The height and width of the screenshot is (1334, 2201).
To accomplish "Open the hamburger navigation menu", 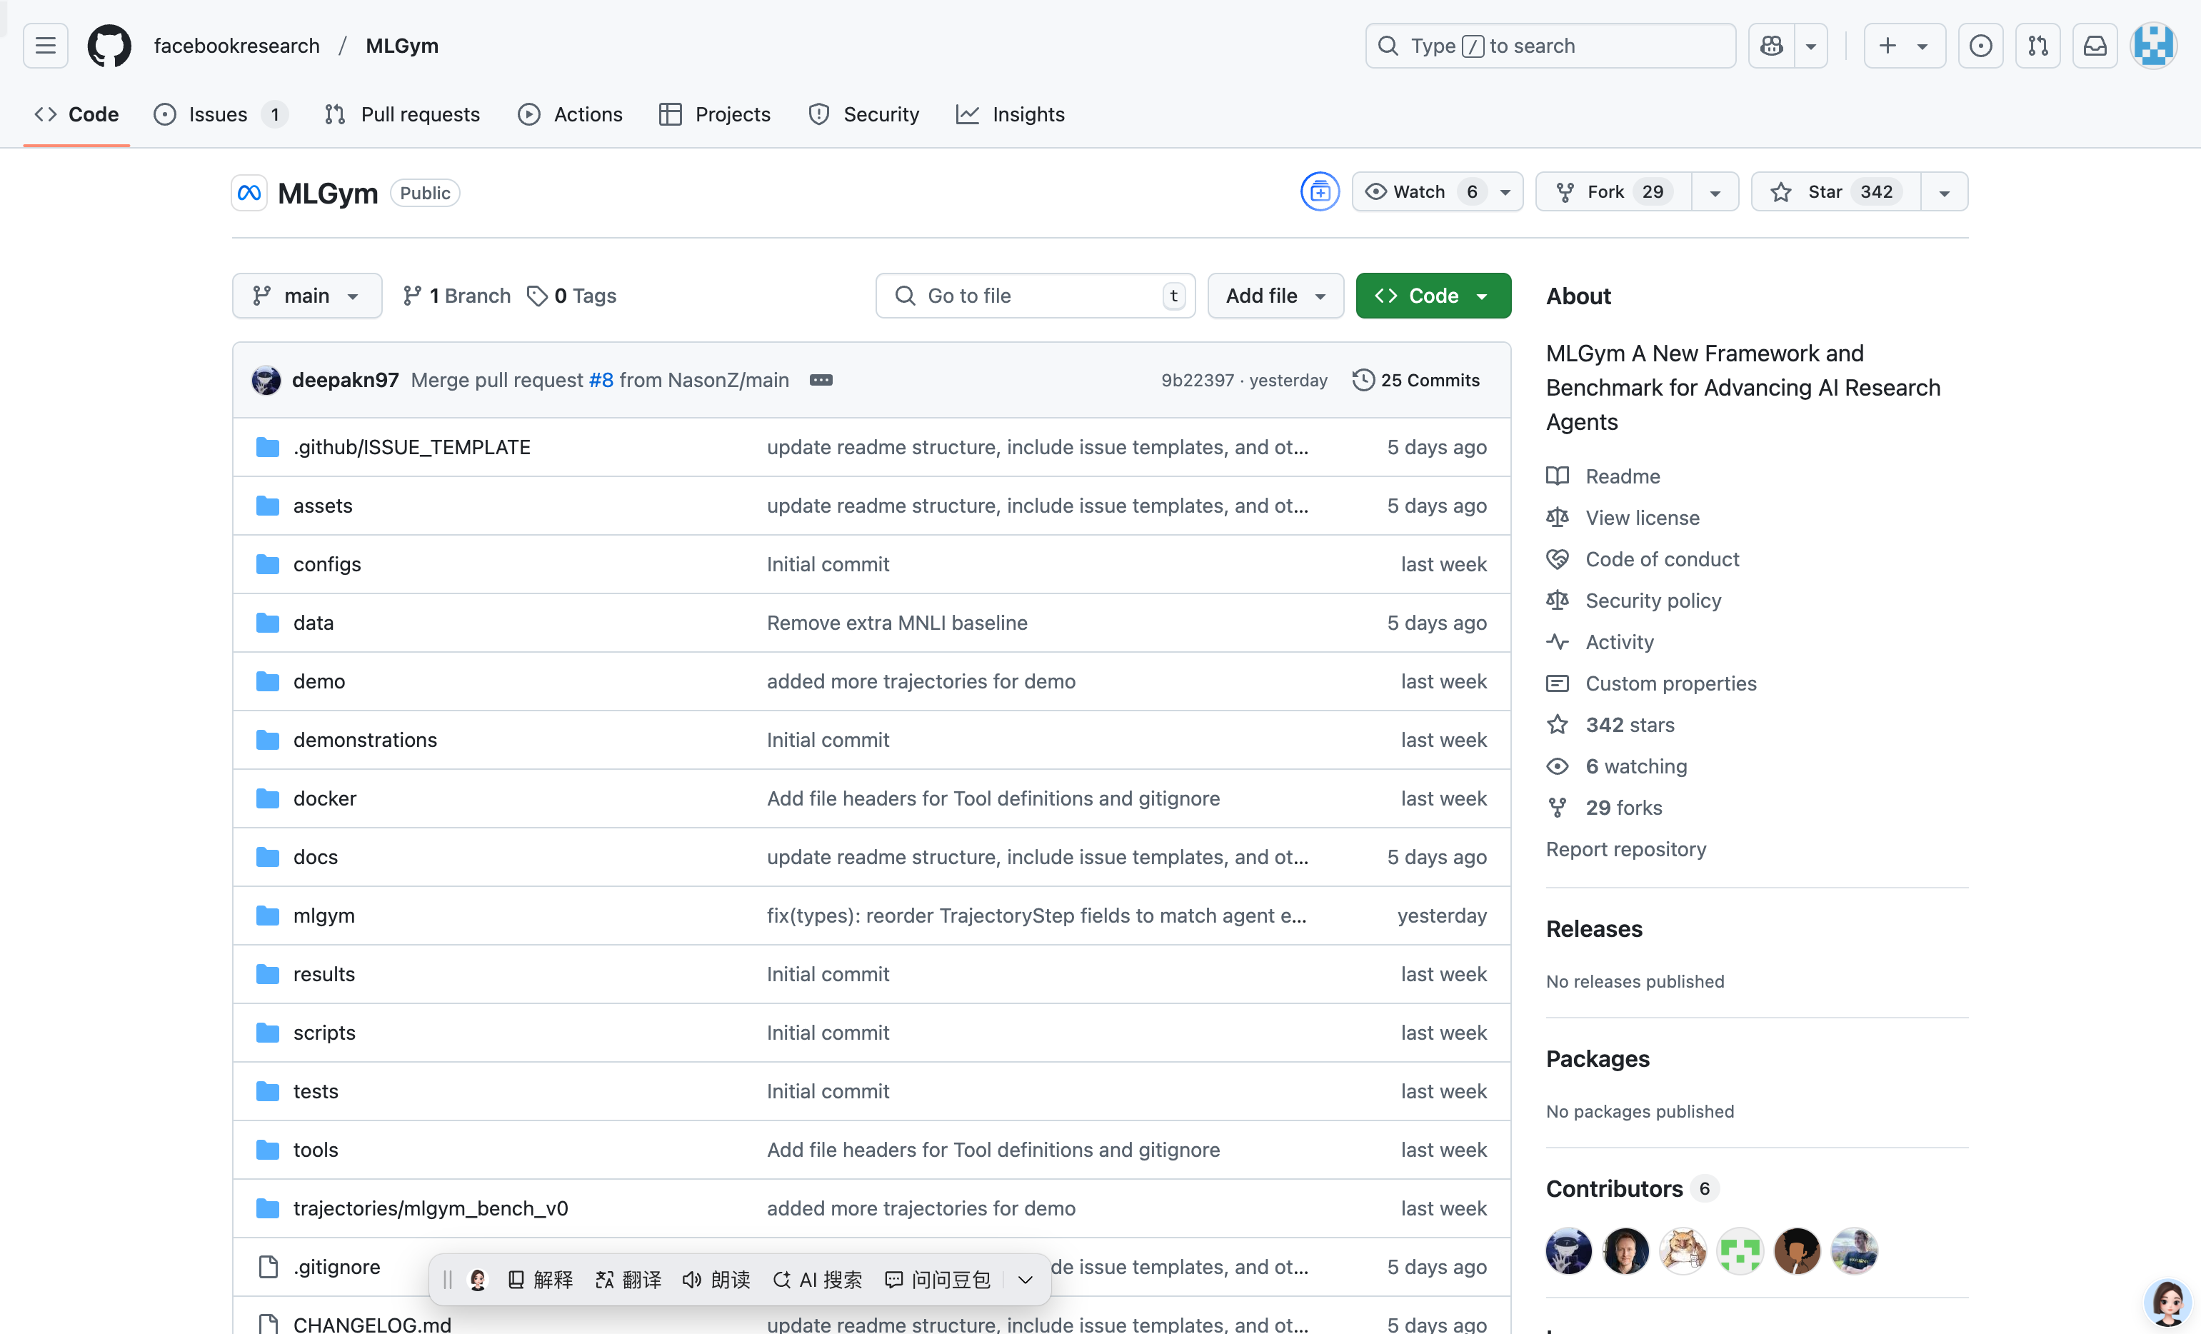I will pyautogui.click(x=46, y=46).
